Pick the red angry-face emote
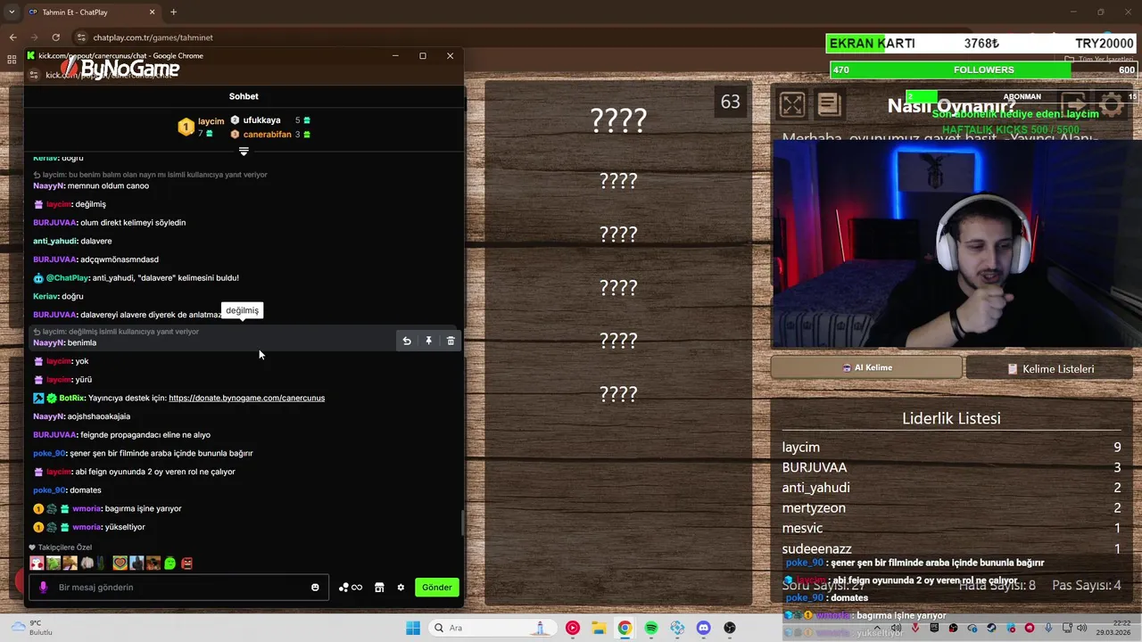 point(186,564)
